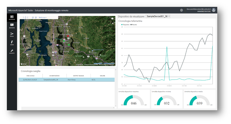Viewport: 231px width, 124px height.
Task: Select the green device marker near Bellevue
Action: tap(64, 41)
